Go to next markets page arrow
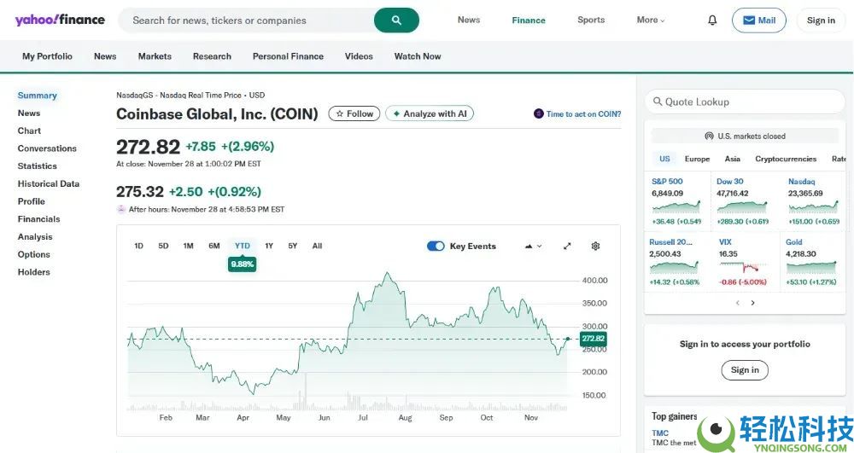Viewport: 854px width, 453px height. [x=752, y=303]
